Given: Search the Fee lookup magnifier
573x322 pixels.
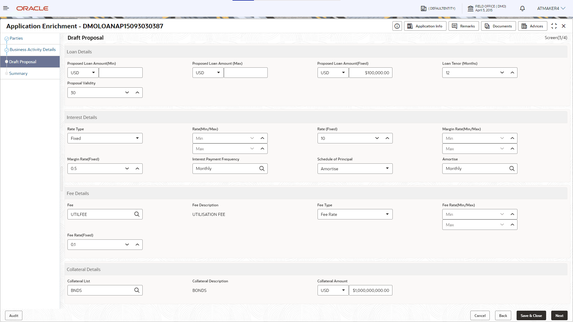Looking at the screenshot, I should click(x=137, y=214).
